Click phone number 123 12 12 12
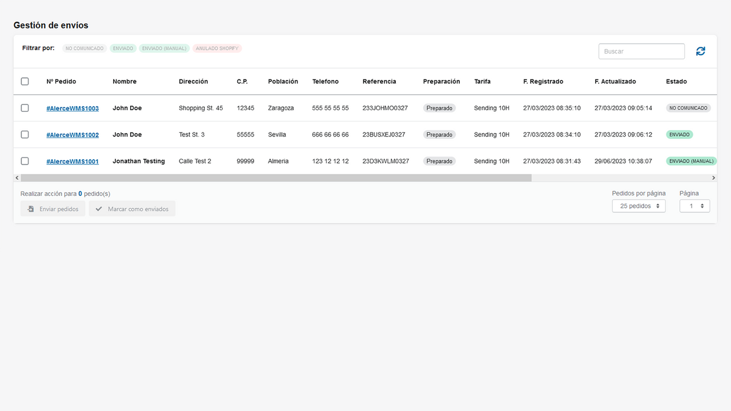Viewport: 731px width, 411px height. [330, 162]
